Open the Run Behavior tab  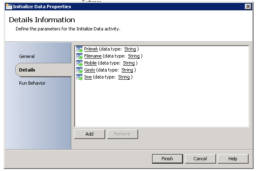pos(32,83)
